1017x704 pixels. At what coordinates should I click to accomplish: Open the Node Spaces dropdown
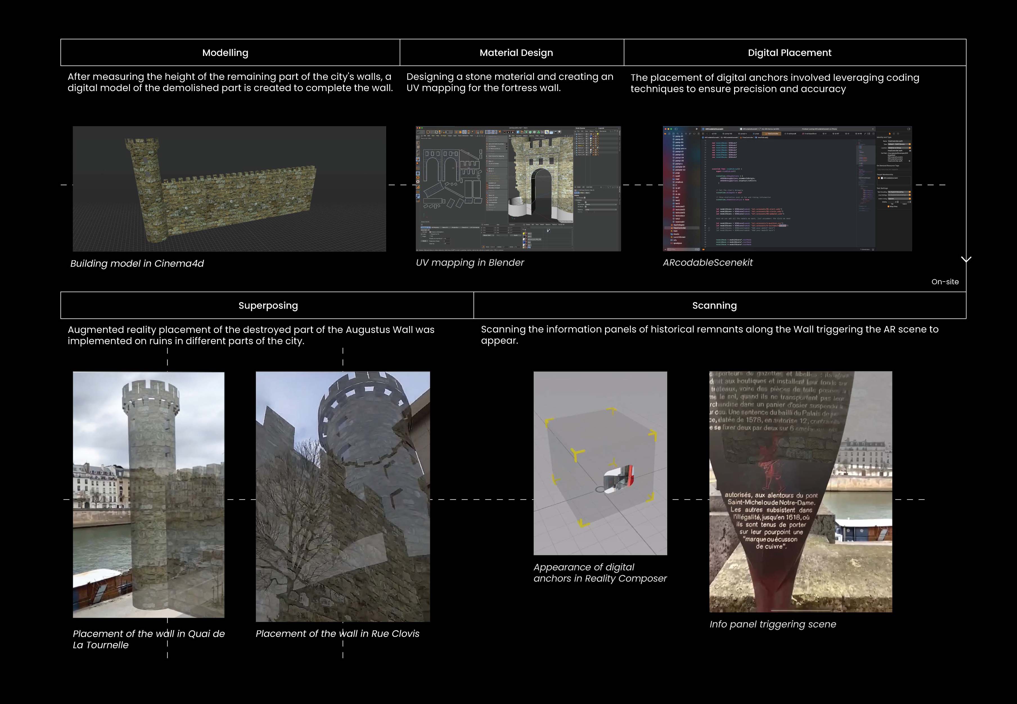(586, 128)
